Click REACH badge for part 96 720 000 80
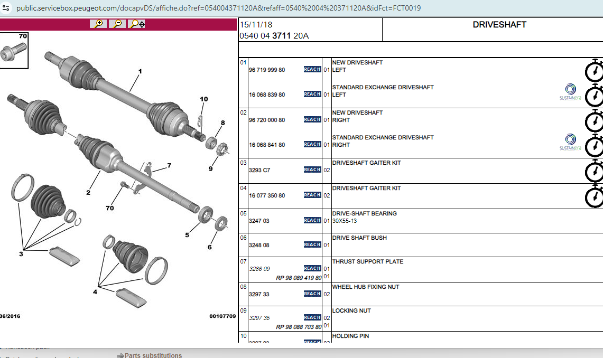The width and height of the screenshot is (603, 358). tap(312, 119)
